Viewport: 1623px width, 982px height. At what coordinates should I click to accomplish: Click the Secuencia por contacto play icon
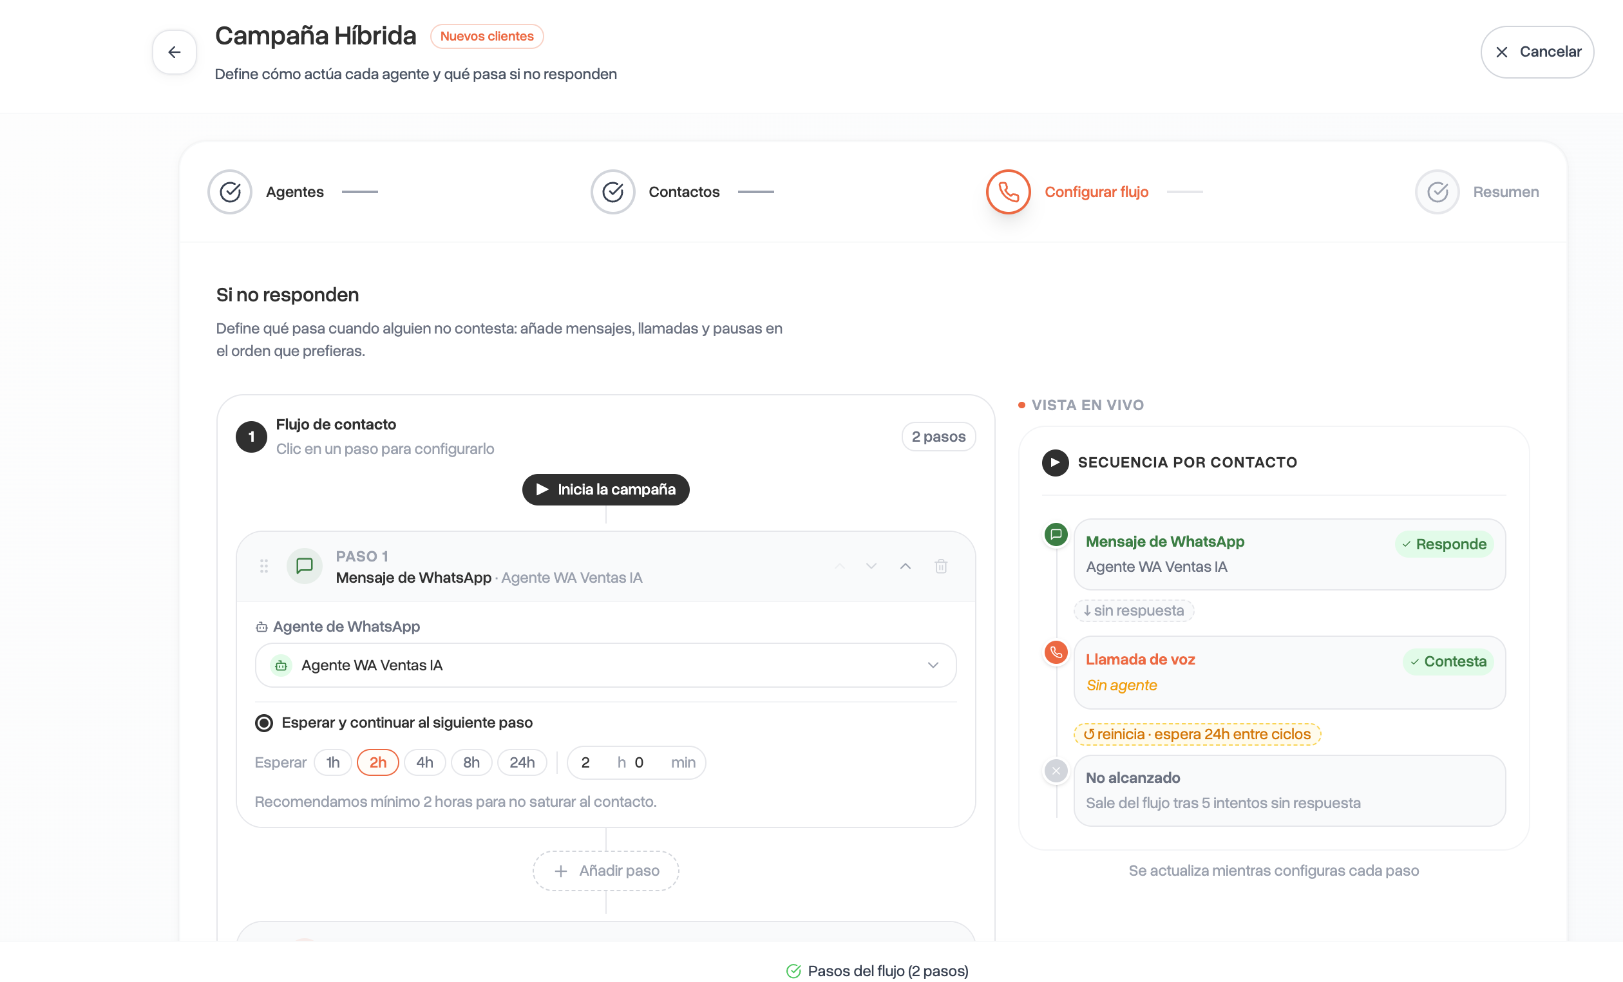[1054, 463]
